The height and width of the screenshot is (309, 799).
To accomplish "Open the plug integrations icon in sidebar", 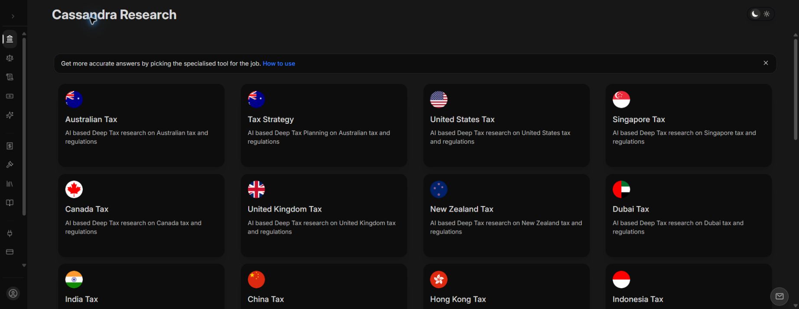I will click(10, 233).
